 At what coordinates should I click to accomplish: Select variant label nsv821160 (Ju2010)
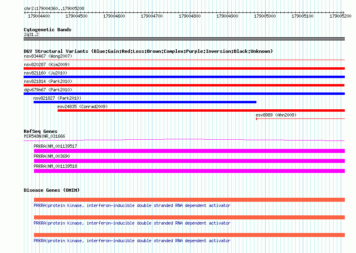(x=46, y=73)
